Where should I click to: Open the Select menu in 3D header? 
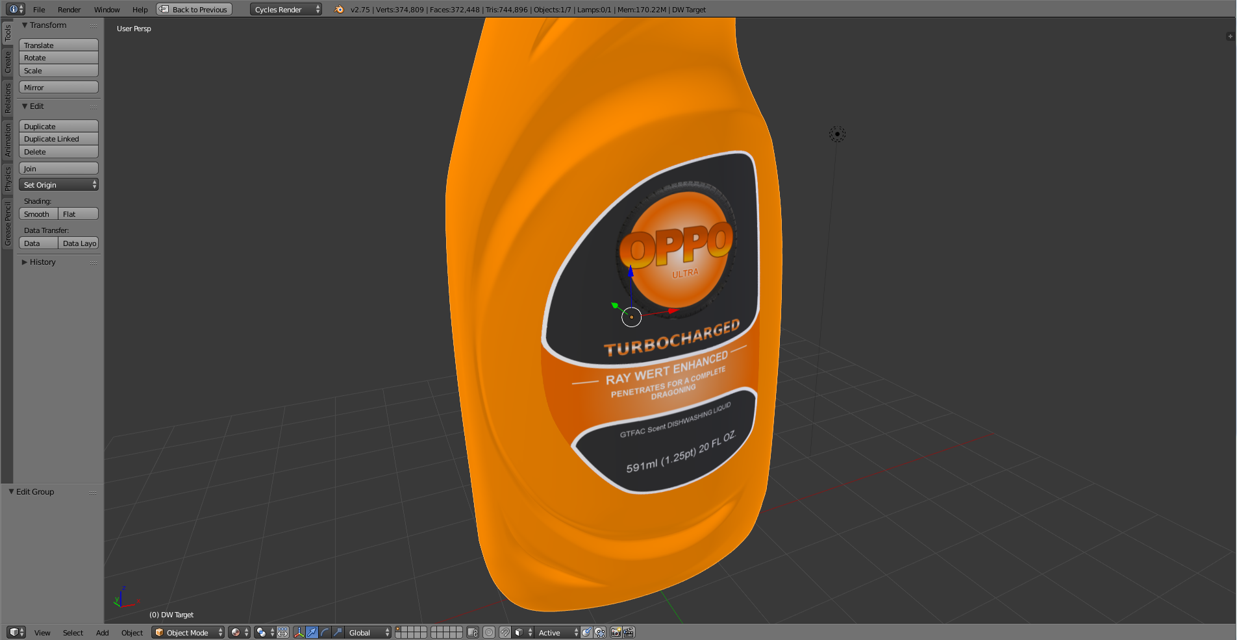click(73, 633)
